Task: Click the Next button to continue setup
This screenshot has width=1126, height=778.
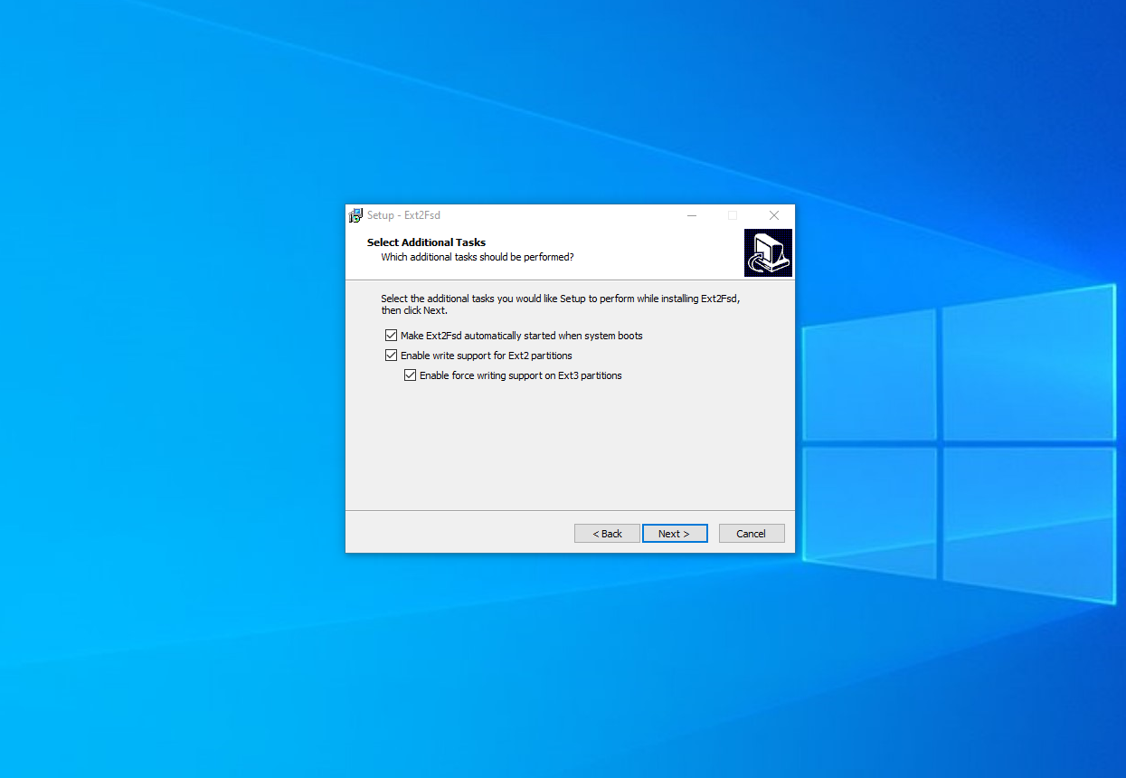Action: pos(675,533)
